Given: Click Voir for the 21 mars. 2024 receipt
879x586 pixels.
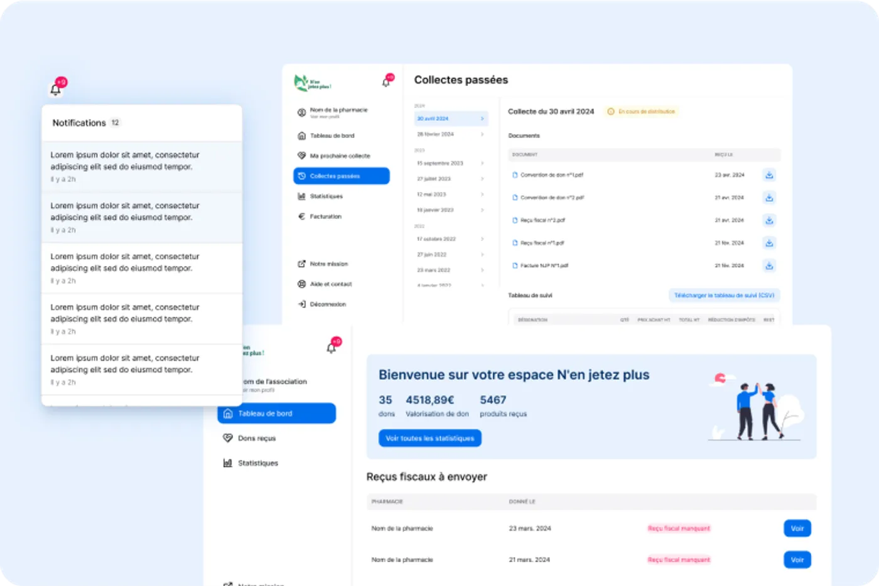Looking at the screenshot, I should 797,560.
